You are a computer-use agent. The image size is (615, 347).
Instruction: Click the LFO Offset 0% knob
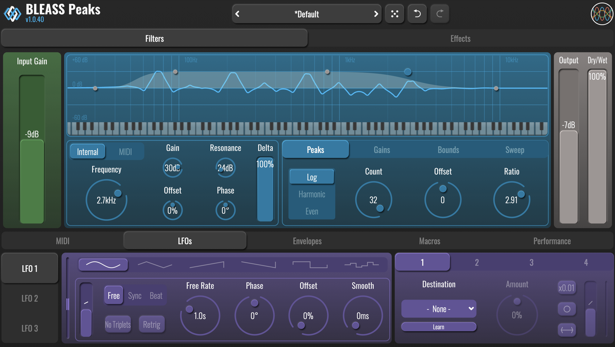tap(308, 315)
